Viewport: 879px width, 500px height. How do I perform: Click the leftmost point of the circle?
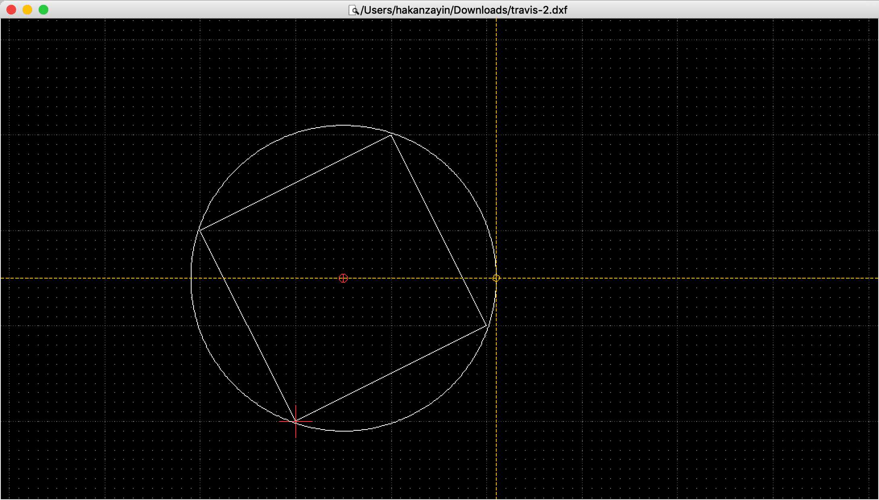tap(191, 278)
